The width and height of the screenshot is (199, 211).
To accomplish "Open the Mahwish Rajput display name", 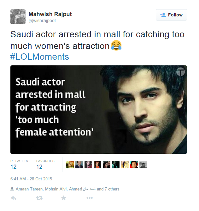I will point(50,14).
